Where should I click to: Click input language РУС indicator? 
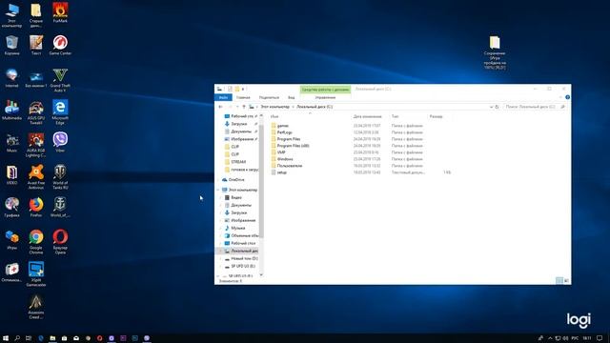[575, 338]
